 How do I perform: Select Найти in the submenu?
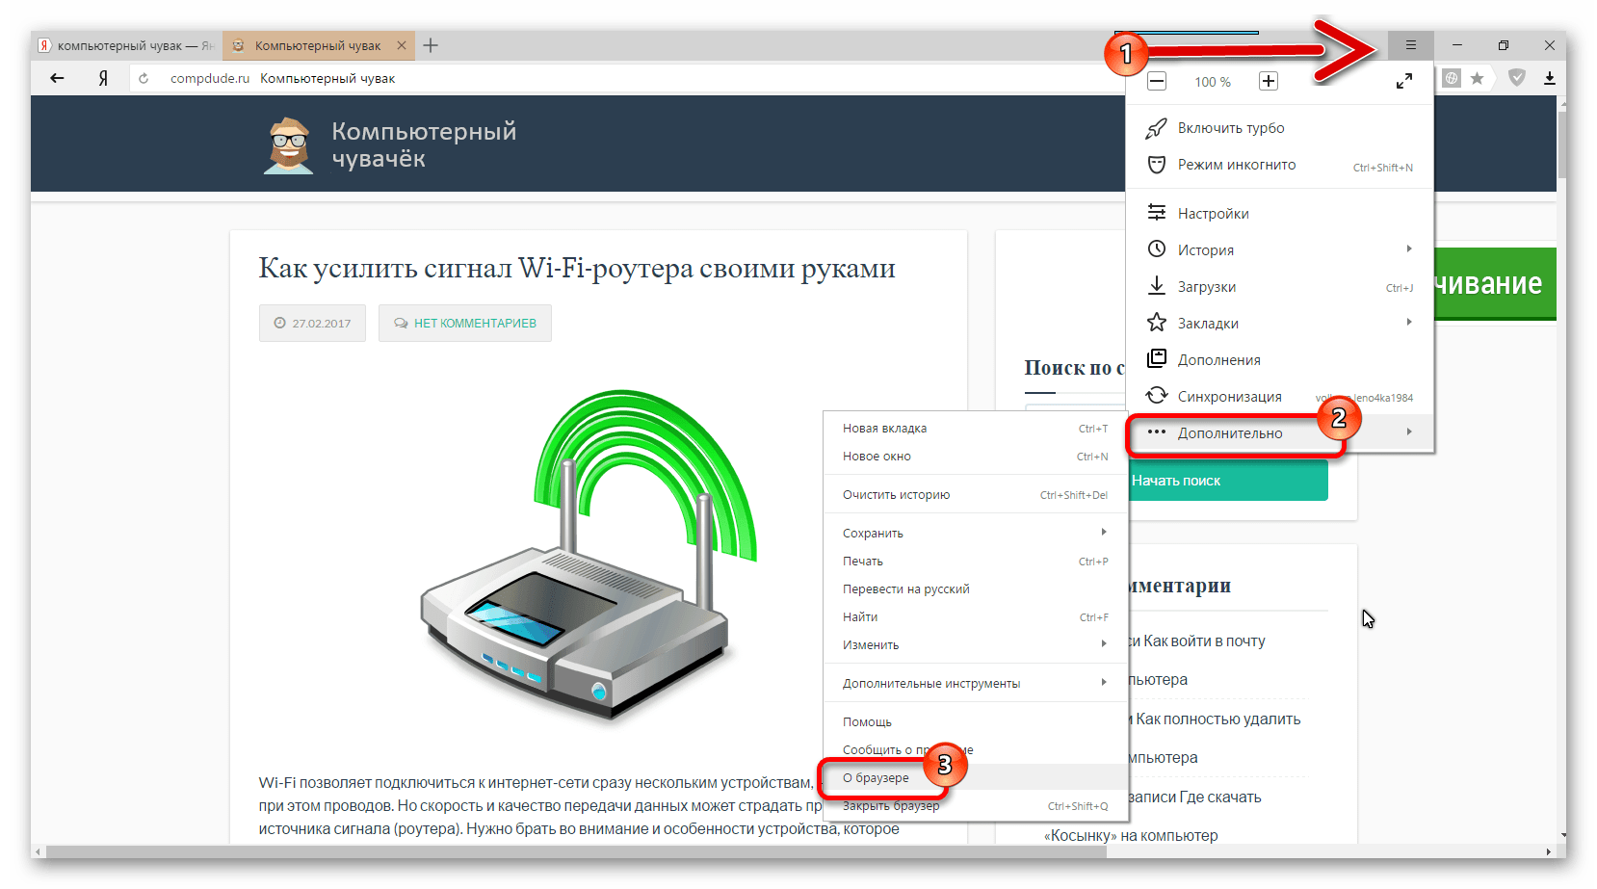[975, 617]
